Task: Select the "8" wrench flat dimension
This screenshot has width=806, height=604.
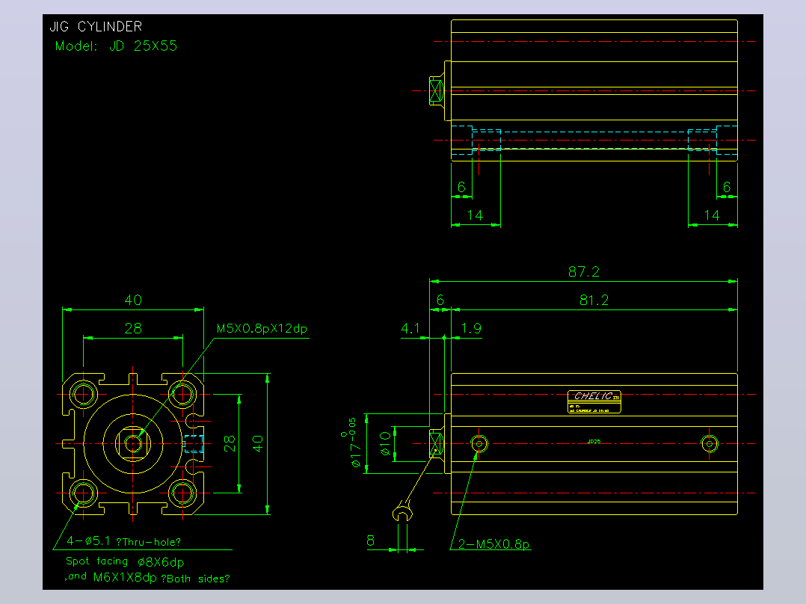Action: (x=371, y=540)
